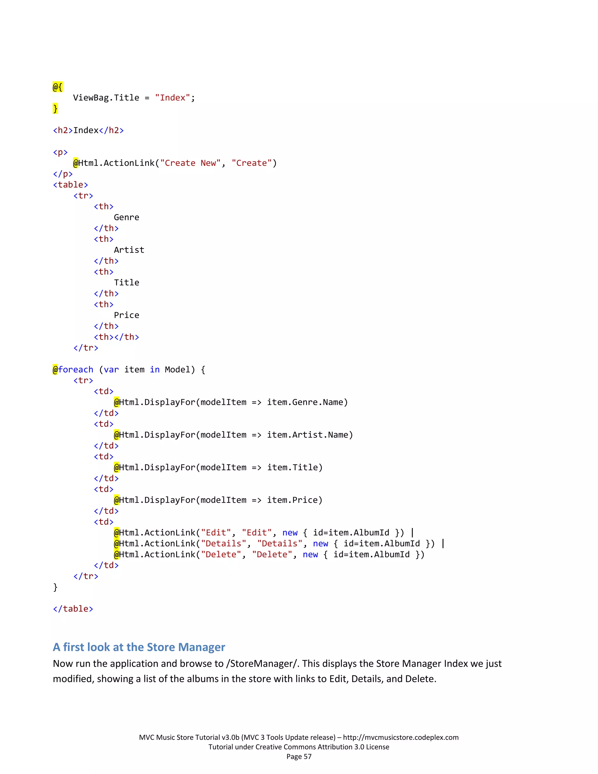The image size is (598, 774).
Task: Click the item.Artist.Name DisplayFor line
Action: click(x=233, y=435)
